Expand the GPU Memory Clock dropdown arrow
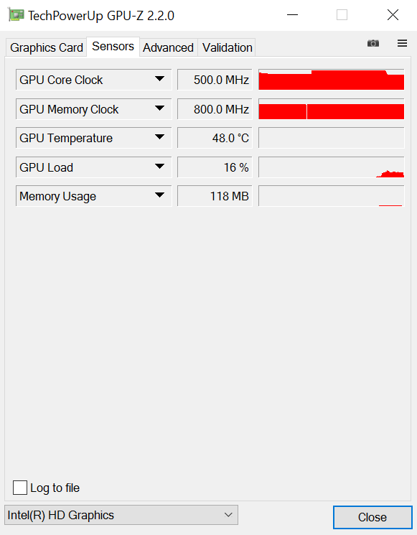Screen dimensions: 417x535 [x=159, y=108]
